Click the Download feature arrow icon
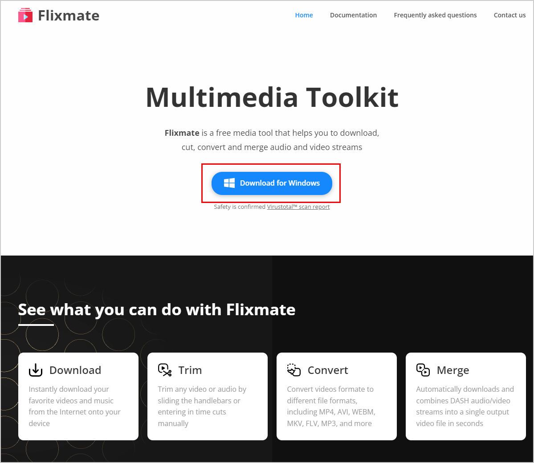 [x=36, y=370]
